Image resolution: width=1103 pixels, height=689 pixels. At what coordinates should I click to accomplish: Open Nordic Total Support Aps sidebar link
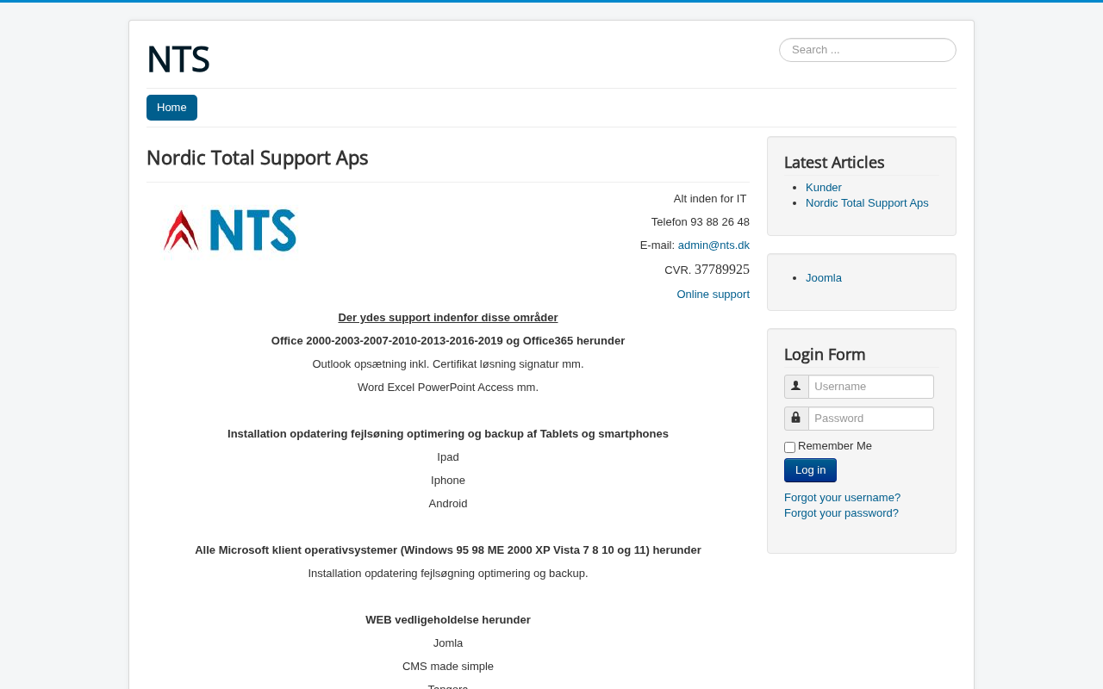[867, 203]
